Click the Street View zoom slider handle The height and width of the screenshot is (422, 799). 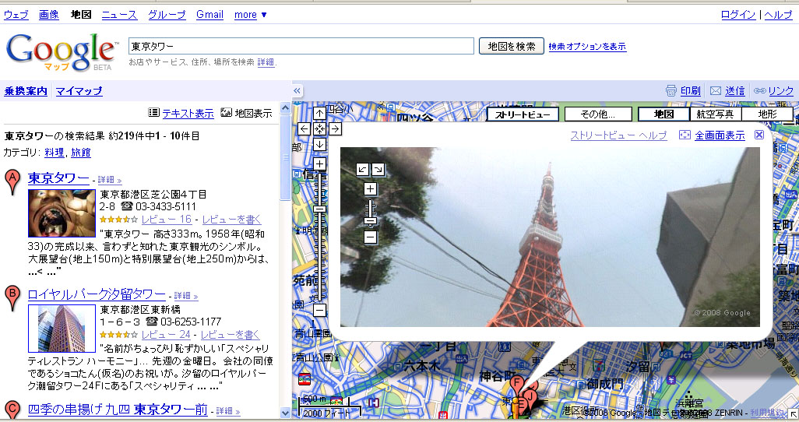click(x=371, y=220)
